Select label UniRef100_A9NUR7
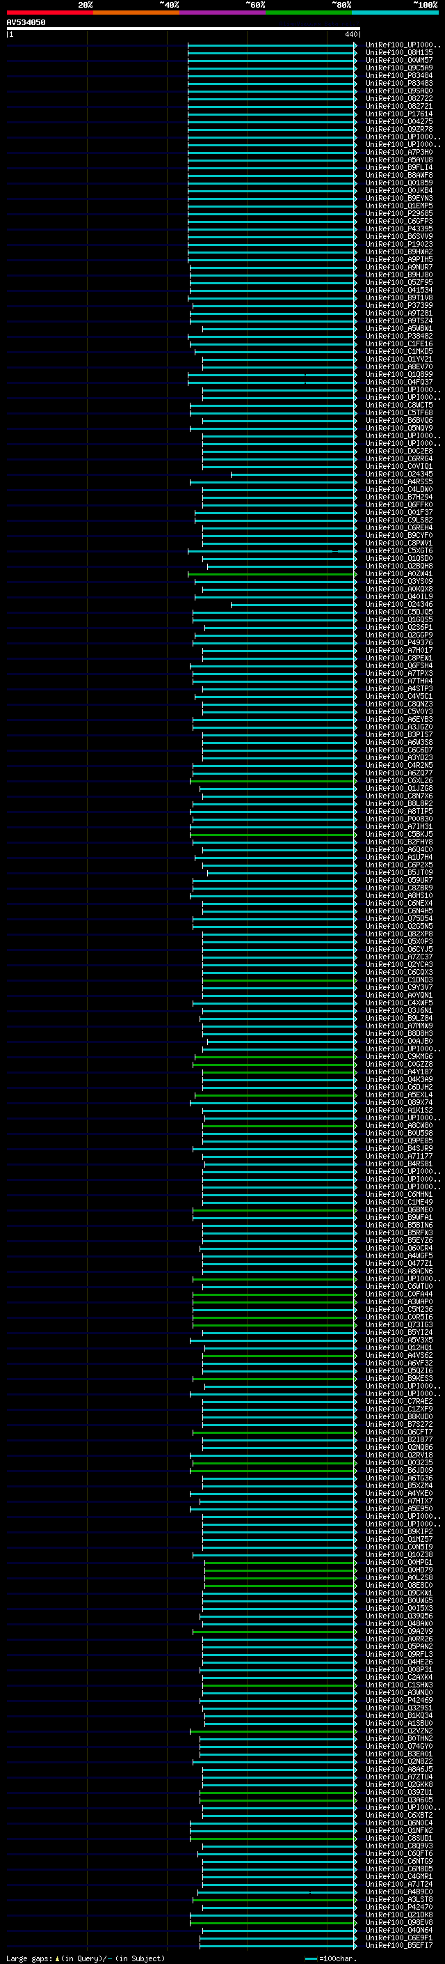Viewport: 445px width, 1964px height. (398, 267)
